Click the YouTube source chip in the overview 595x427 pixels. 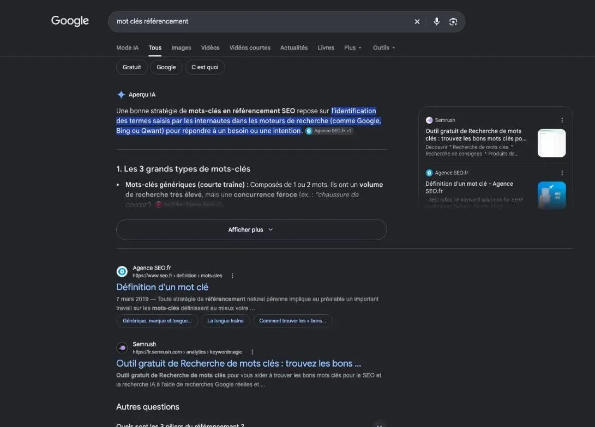pyautogui.click(x=189, y=205)
